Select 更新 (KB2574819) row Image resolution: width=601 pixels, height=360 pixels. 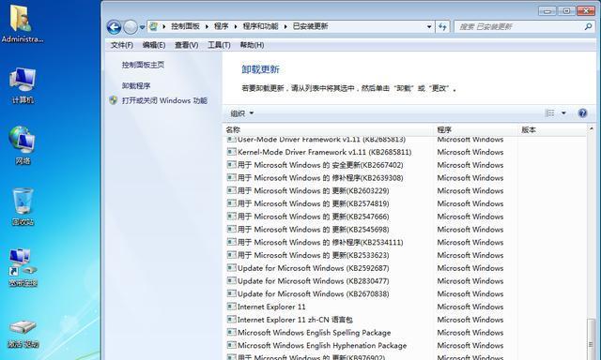[x=313, y=203]
